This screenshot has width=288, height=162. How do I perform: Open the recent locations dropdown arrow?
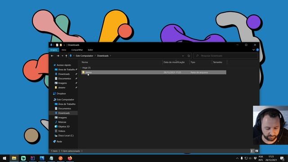pos(63,56)
